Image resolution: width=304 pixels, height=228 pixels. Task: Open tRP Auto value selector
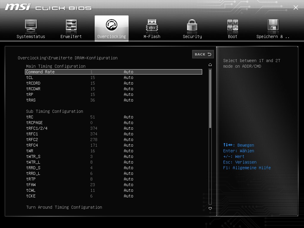point(128,94)
